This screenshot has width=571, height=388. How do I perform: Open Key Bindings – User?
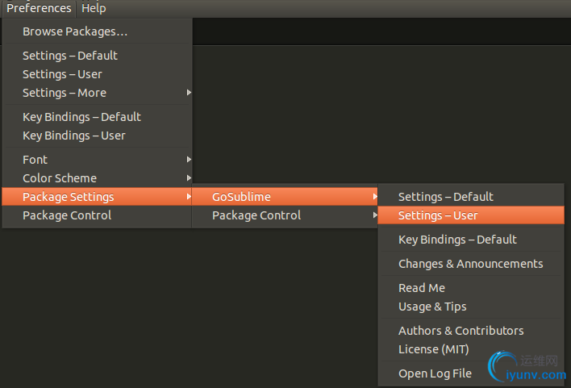pos(98,136)
